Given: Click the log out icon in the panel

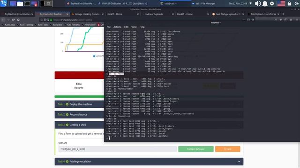Looking at the screenshot, I should (296, 3).
